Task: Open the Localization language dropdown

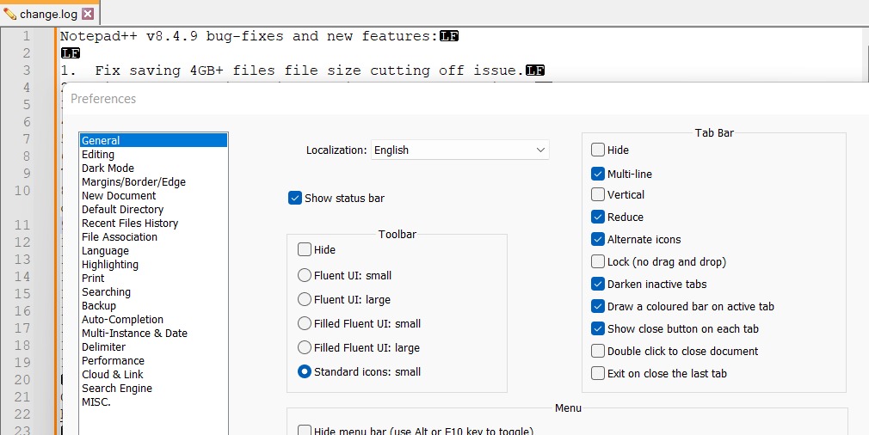Action: (459, 150)
